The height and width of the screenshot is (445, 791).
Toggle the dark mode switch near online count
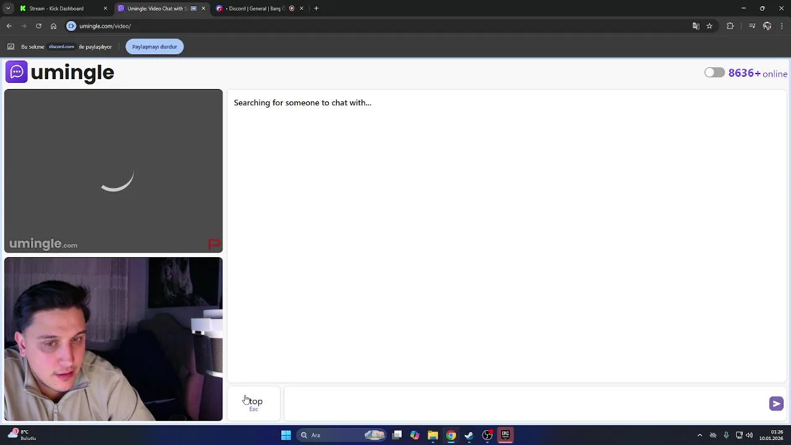point(714,73)
